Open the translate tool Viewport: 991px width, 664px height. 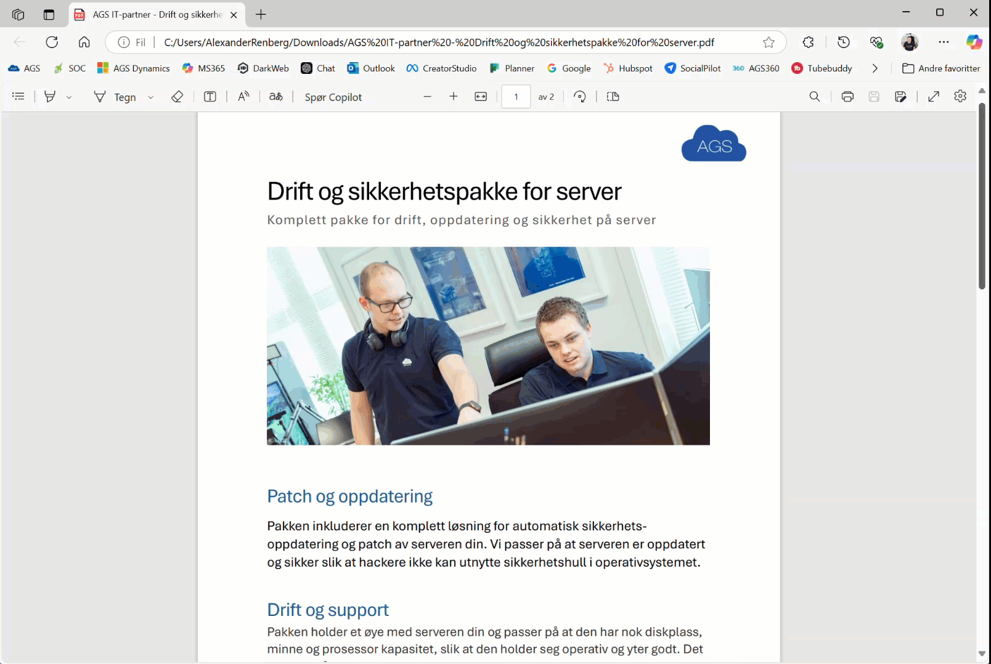click(276, 97)
